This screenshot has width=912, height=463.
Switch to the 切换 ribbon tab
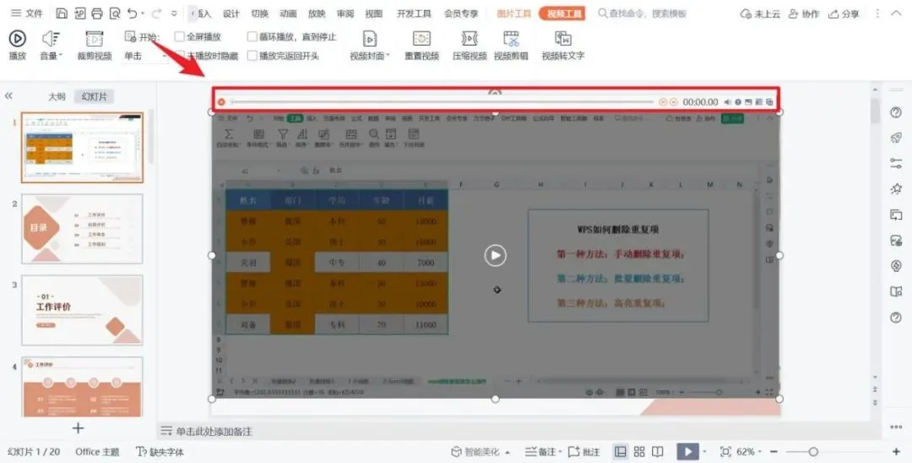pos(259,14)
